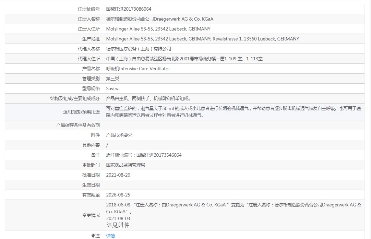Click the 注册人住所 label

(x=89, y=29)
